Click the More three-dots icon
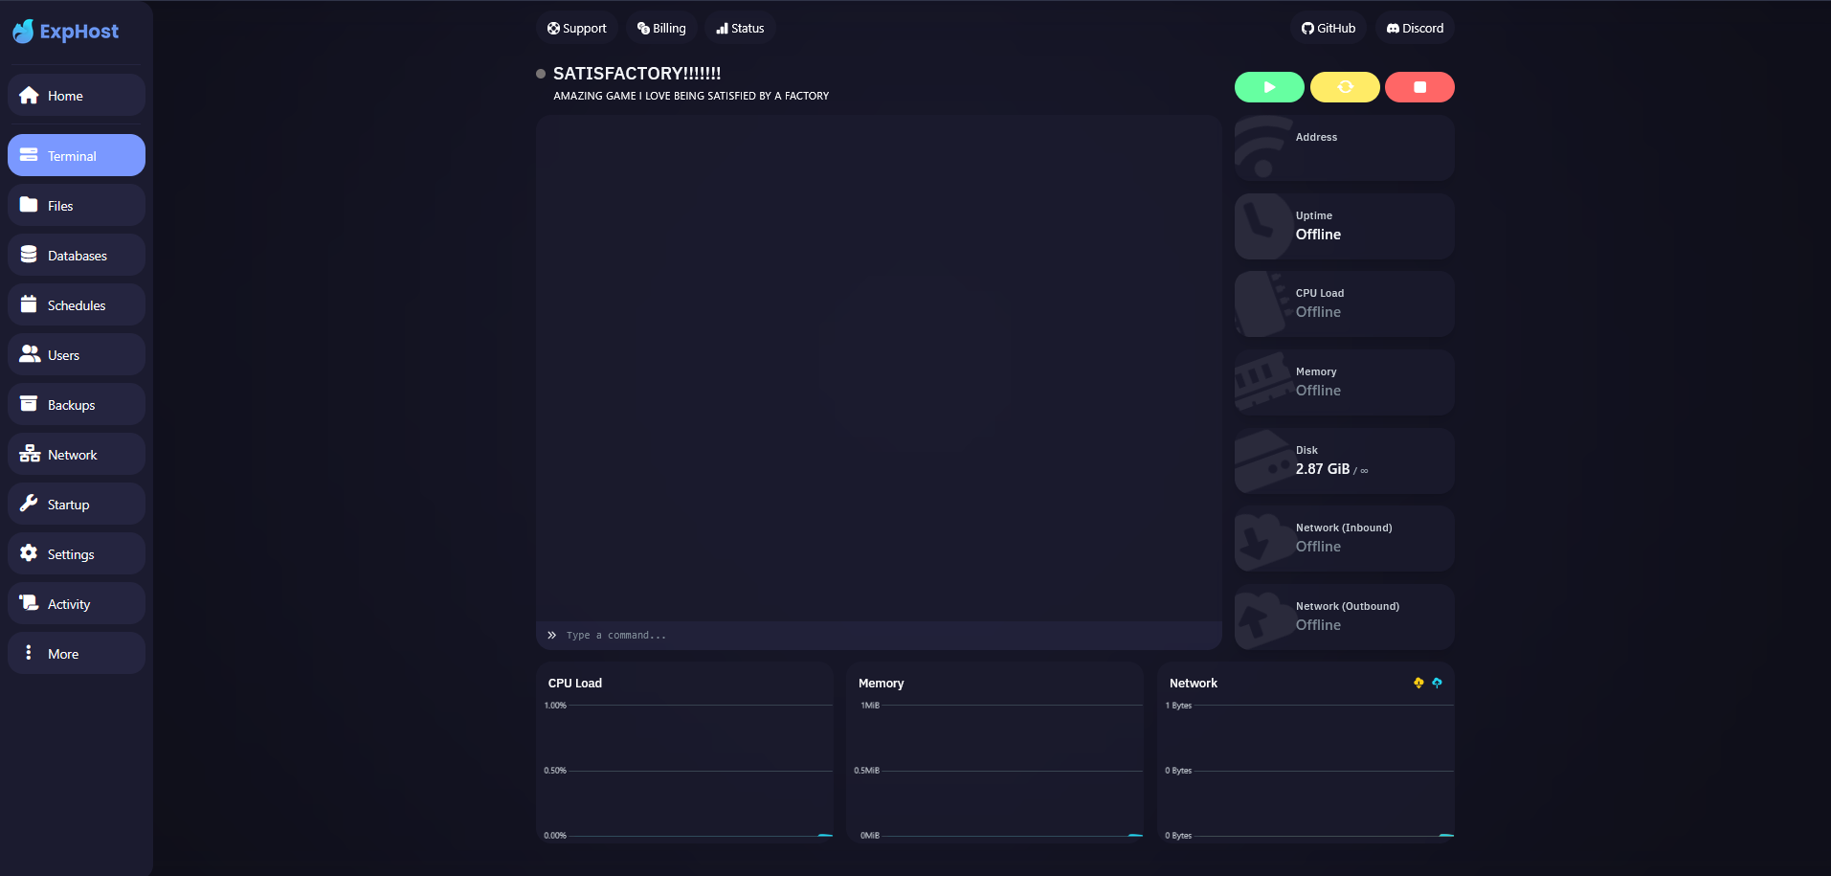The image size is (1831, 876). click(29, 653)
